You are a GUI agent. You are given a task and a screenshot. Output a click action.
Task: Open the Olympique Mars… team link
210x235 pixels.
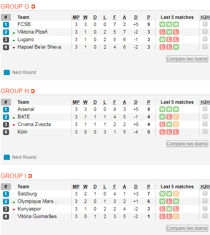point(37,201)
